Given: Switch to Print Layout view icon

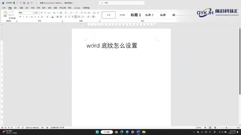Looking at the screenshot, I should 210,127.
